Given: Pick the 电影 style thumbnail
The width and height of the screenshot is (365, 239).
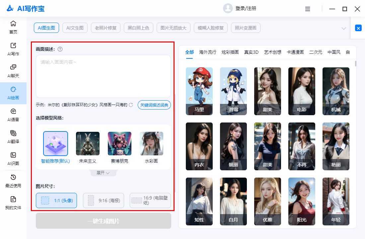Looking at the screenshot, I should click(x=302, y=91).
